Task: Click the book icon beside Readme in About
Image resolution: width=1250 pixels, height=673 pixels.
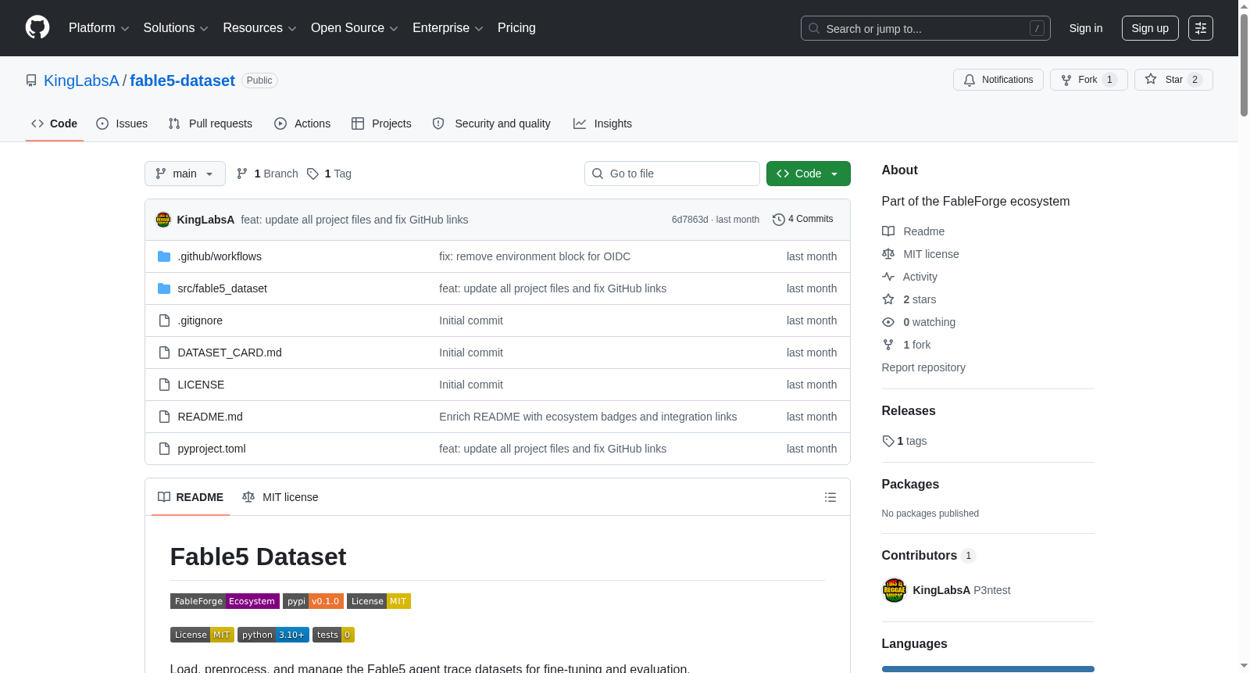Action: coord(888,231)
